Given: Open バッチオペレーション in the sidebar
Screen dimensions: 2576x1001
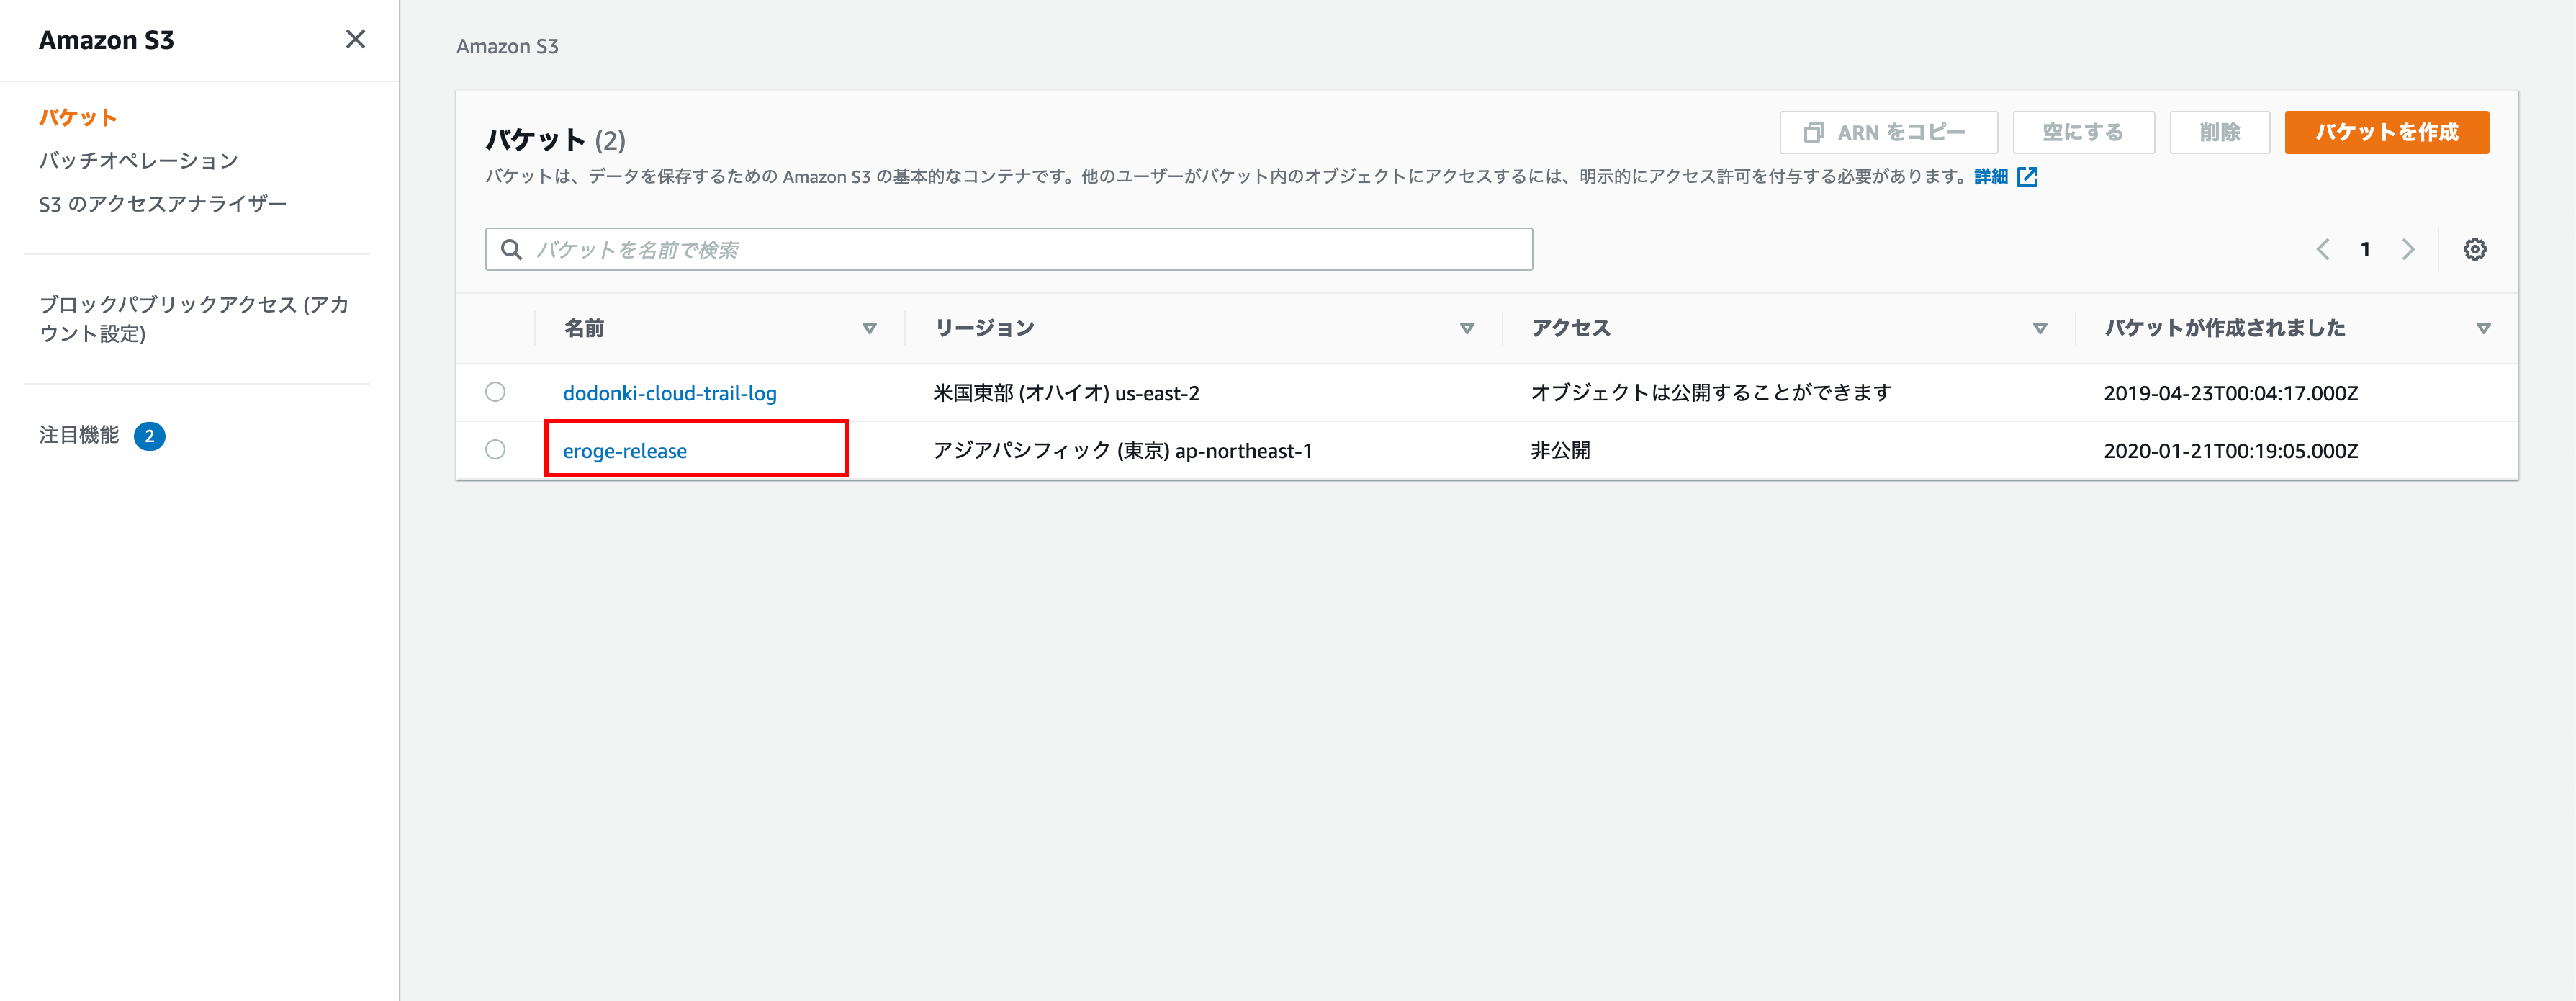Looking at the screenshot, I should tap(138, 160).
